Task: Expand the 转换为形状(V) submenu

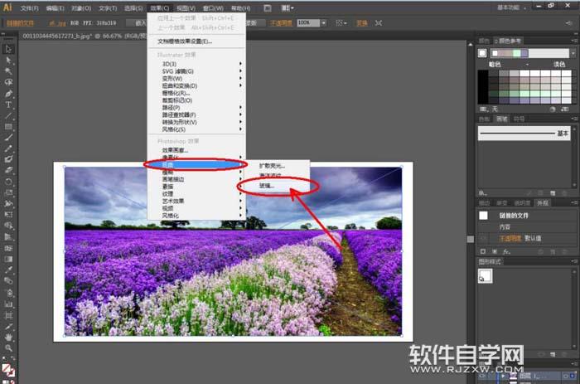Action: [196, 122]
